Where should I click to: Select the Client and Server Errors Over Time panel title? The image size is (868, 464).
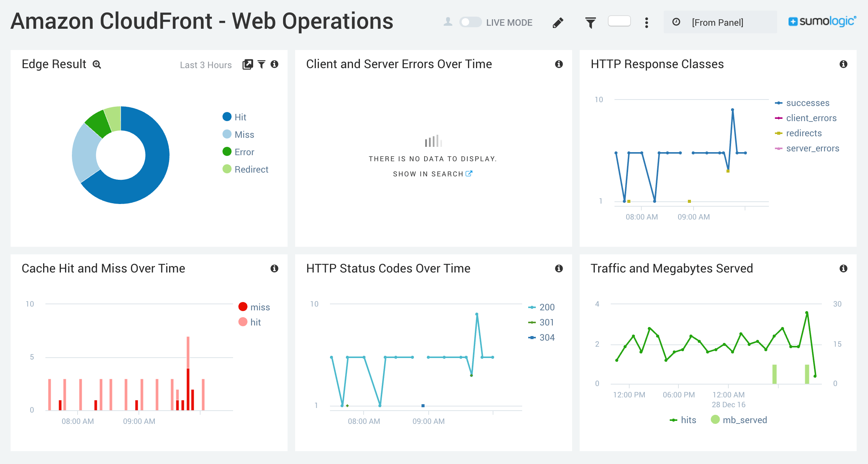[x=398, y=64]
